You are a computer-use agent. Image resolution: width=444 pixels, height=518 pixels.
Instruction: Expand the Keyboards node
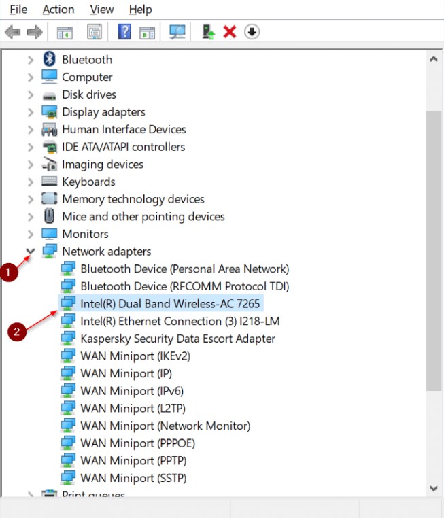(31, 182)
